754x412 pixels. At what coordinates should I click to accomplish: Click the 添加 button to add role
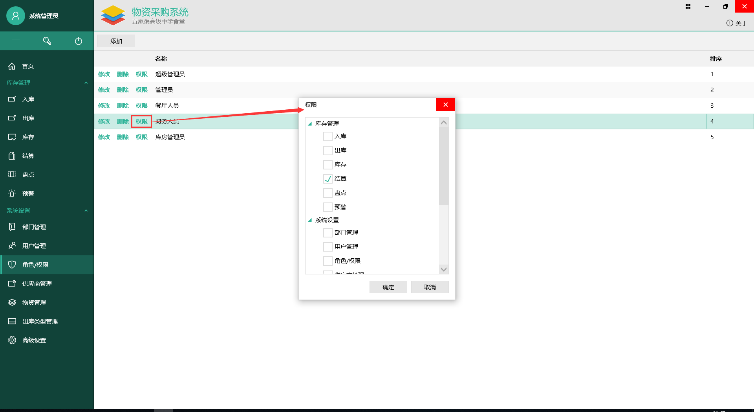[x=116, y=41]
